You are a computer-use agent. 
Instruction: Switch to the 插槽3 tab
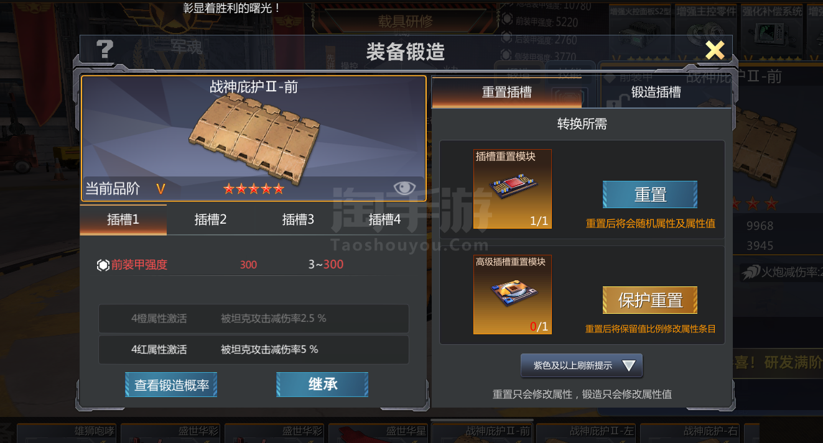(298, 219)
